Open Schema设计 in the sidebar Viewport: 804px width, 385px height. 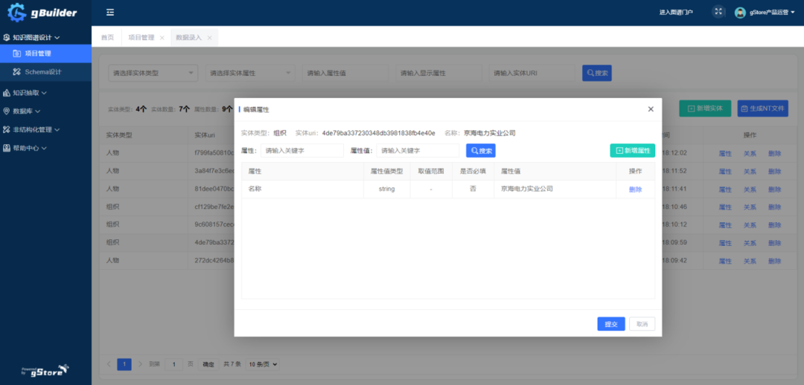[x=45, y=71]
